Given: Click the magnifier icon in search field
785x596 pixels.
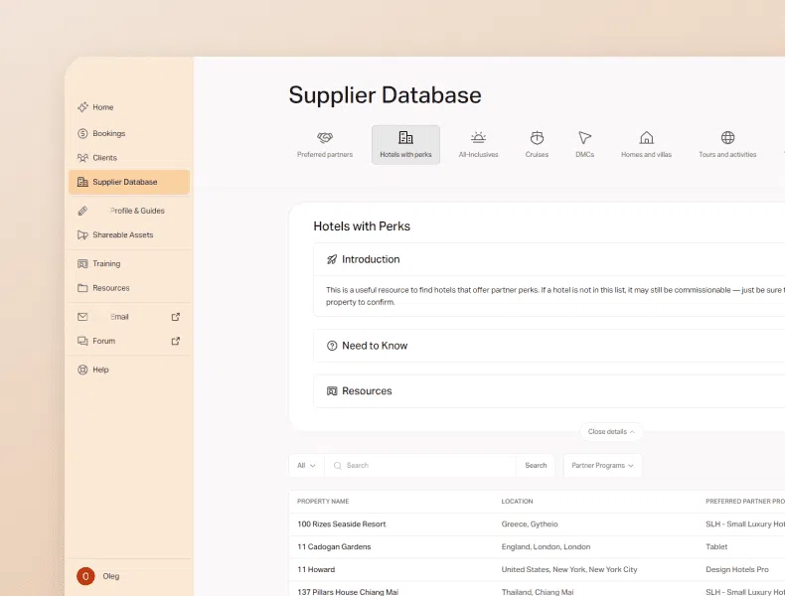Looking at the screenshot, I should pos(338,466).
